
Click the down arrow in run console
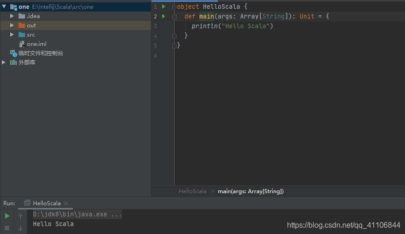(x=20, y=228)
